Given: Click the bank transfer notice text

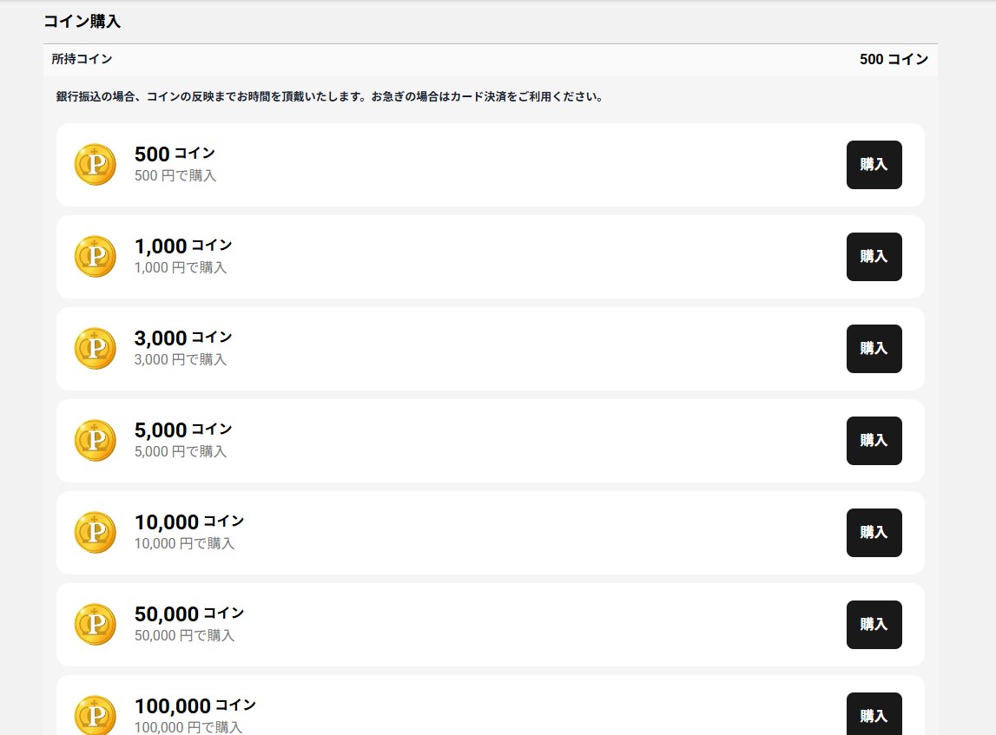Looking at the screenshot, I should [x=329, y=97].
